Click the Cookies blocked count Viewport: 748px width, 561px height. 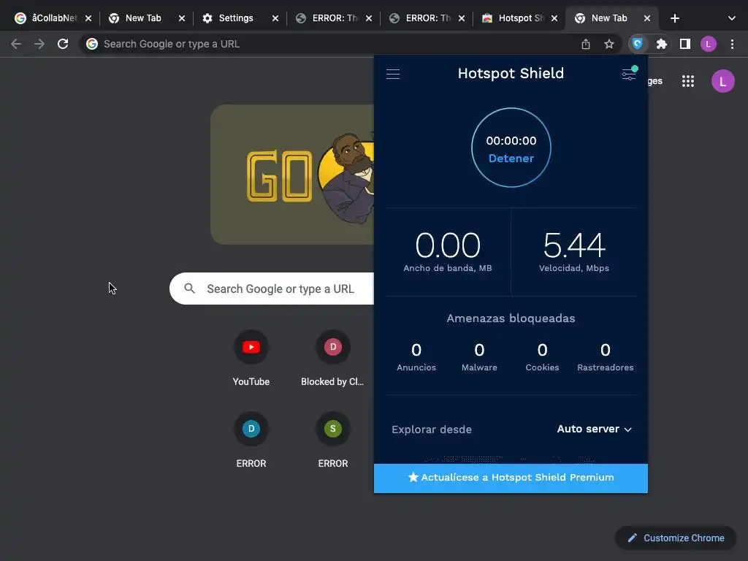[x=542, y=350]
